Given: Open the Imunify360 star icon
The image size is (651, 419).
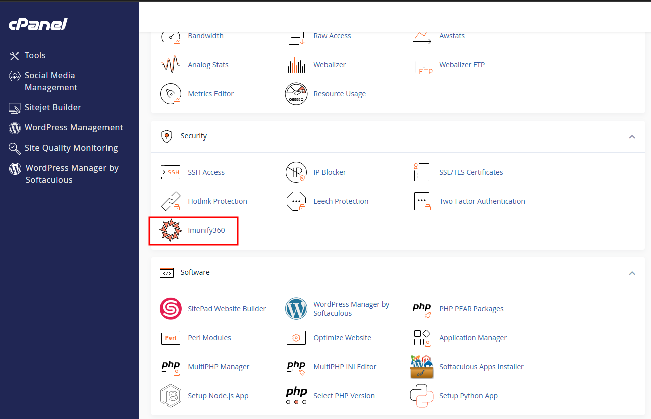Looking at the screenshot, I should point(170,230).
